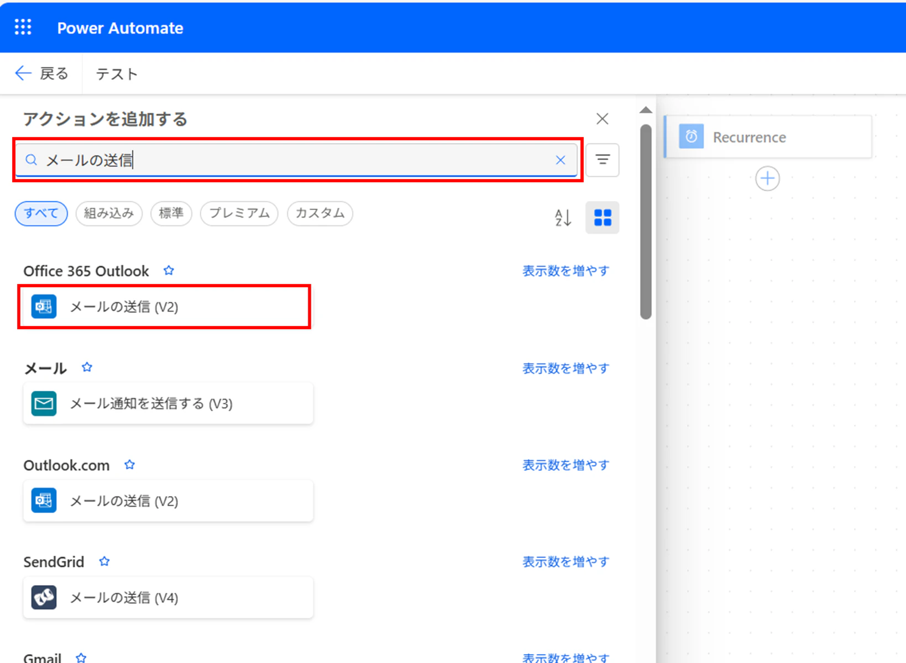Click the flow name テスト

click(x=117, y=74)
